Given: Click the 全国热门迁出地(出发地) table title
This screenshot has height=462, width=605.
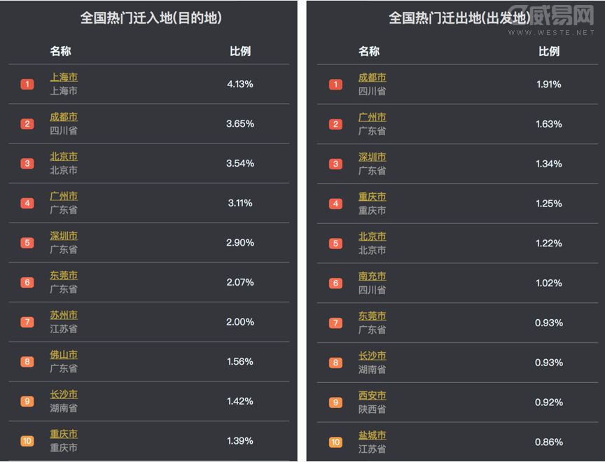Looking at the screenshot, I should coord(460,18).
